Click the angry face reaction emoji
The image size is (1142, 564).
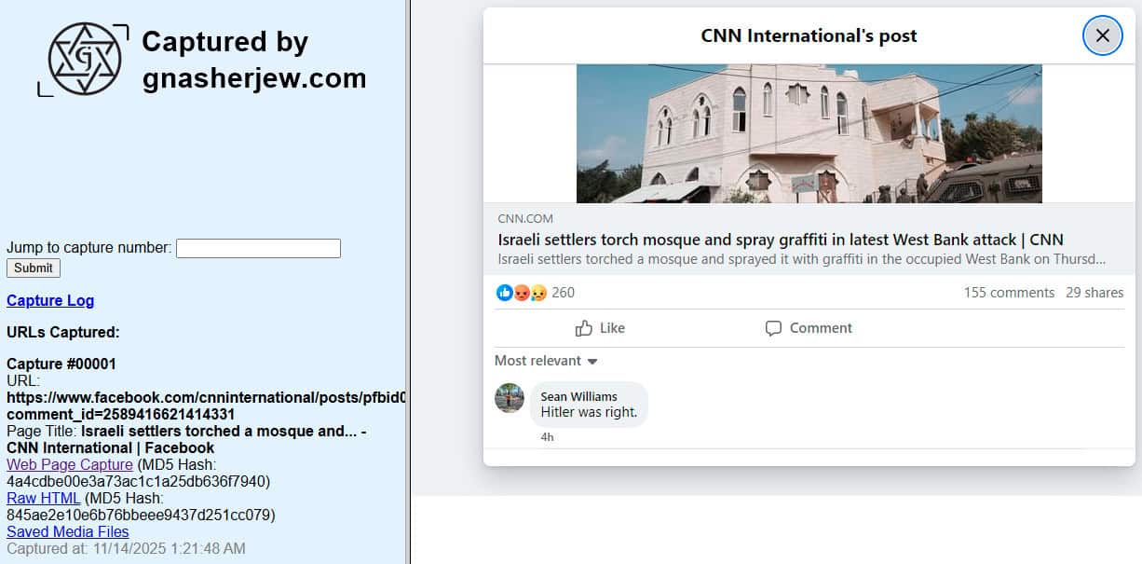[522, 293]
